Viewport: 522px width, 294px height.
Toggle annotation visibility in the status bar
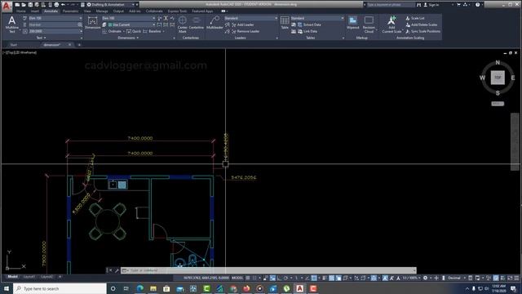pyautogui.click(x=385, y=278)
